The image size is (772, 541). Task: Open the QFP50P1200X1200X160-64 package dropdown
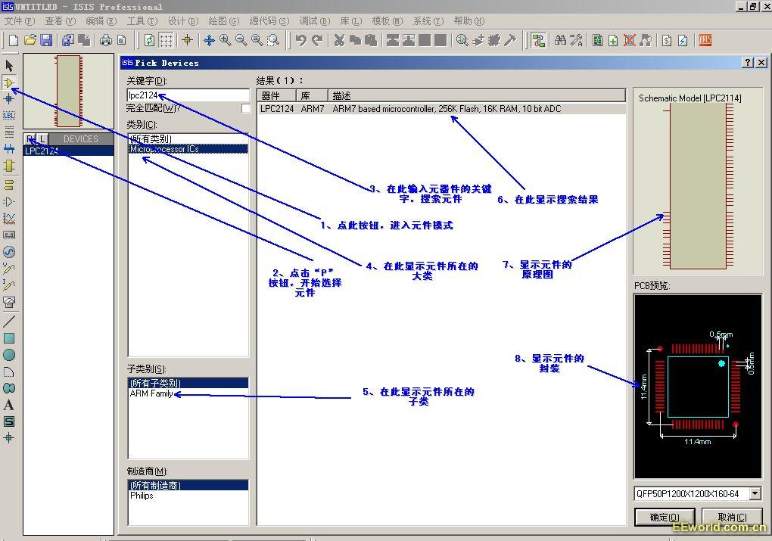755,493
